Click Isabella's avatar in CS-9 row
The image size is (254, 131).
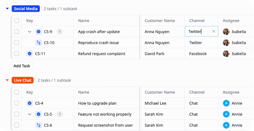coord(226,32)
